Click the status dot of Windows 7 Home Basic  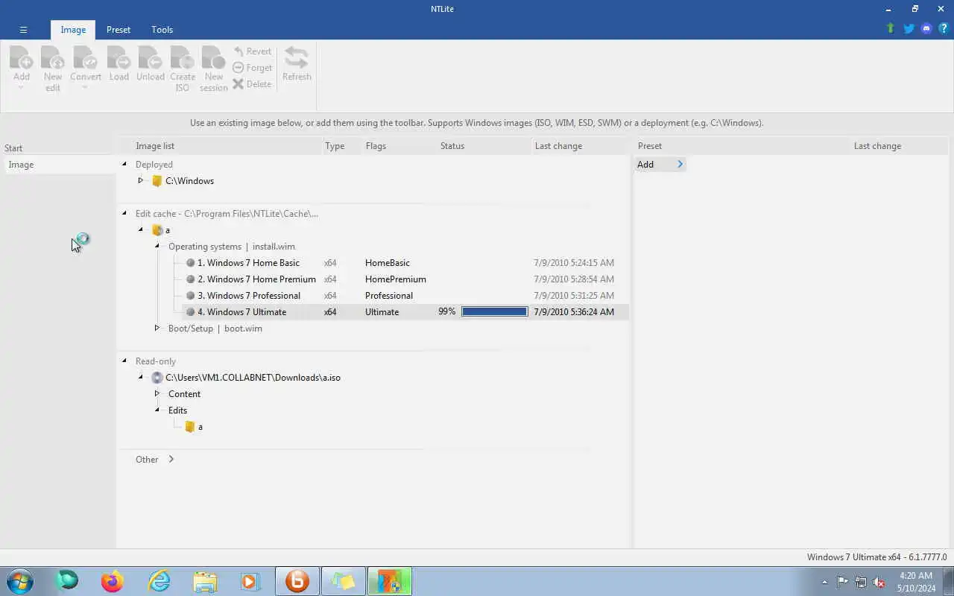(191, 263)
